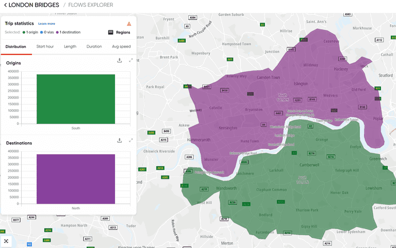This screenshot has height=248, width=396.
Task: Select the Distribution tab
Action: (x=15, y=47)
